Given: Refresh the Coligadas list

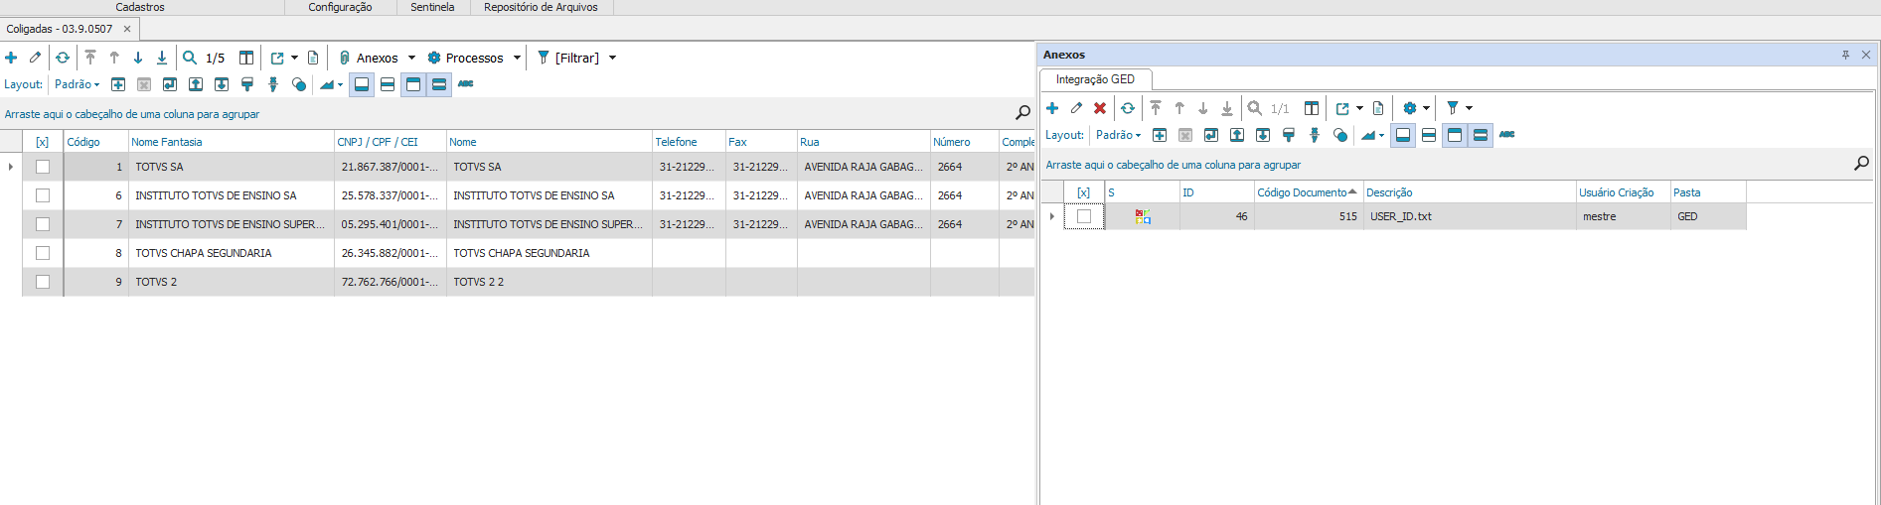Looking at the screenshot, I should (x=63, y=58).
